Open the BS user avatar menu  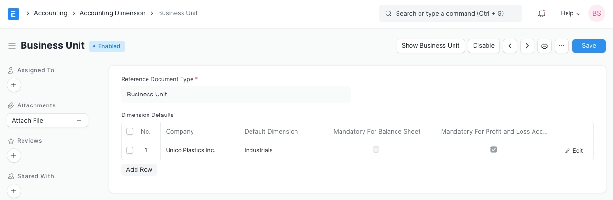pos(596,13)
